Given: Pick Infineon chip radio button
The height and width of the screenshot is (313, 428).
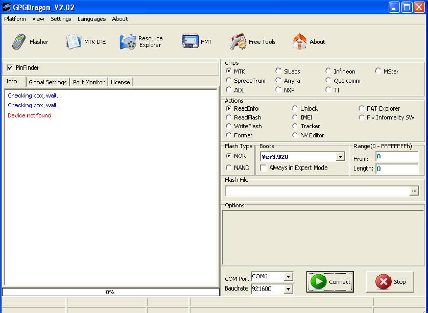Looking at the screenshot, I should coord(328,71).
